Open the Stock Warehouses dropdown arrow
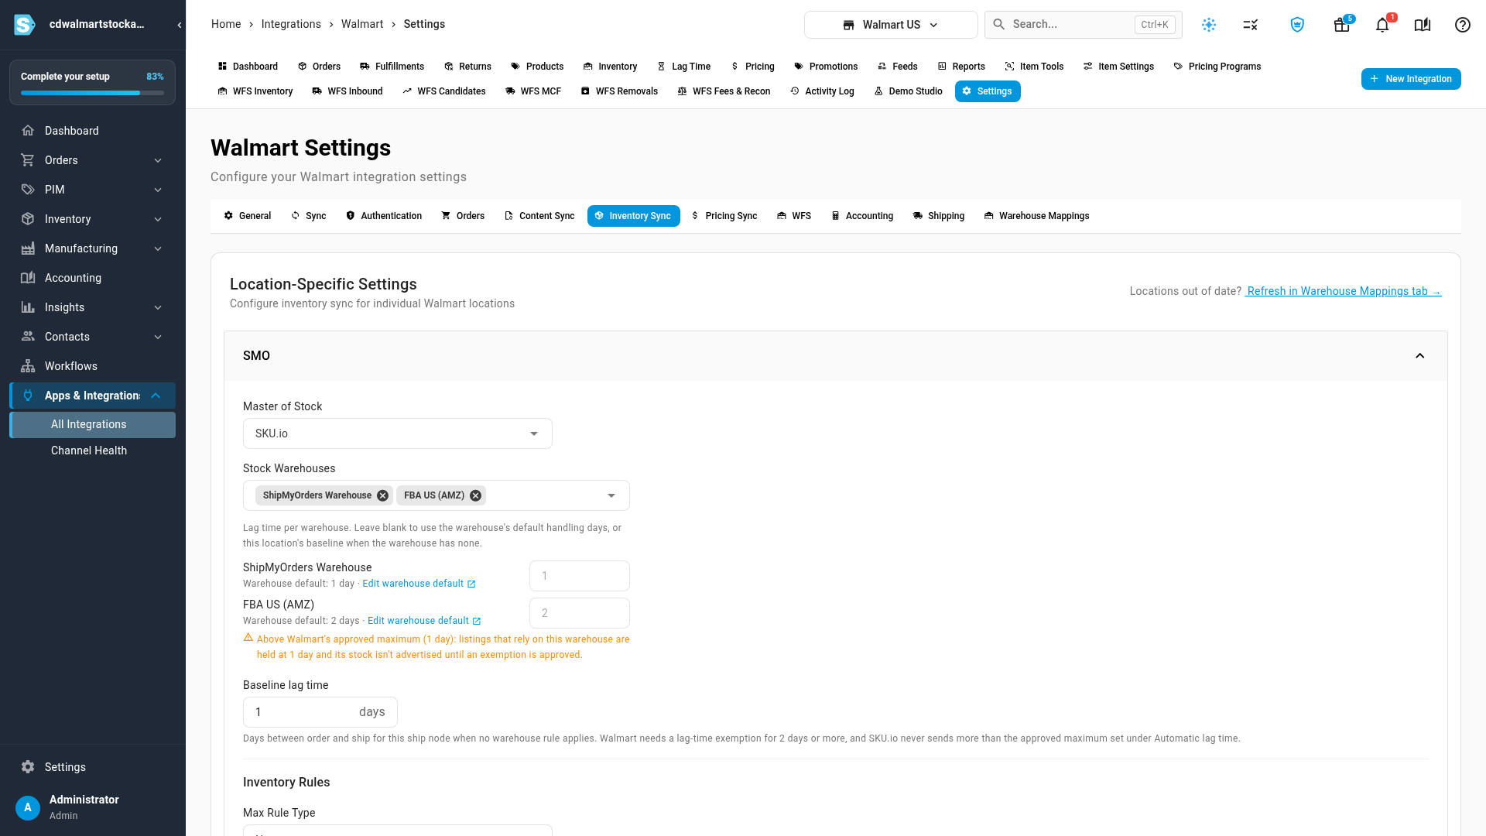Viewport: 1486px width, 836px height. click(611, 495)
